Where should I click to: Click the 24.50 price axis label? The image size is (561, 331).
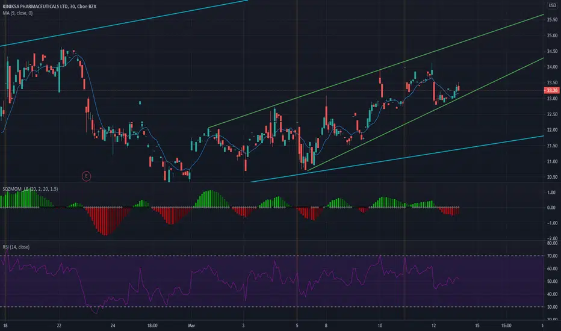(x=552, y=51)
